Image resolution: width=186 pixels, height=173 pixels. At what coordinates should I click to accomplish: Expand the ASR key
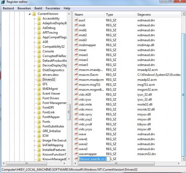click(x=35, y=42)
